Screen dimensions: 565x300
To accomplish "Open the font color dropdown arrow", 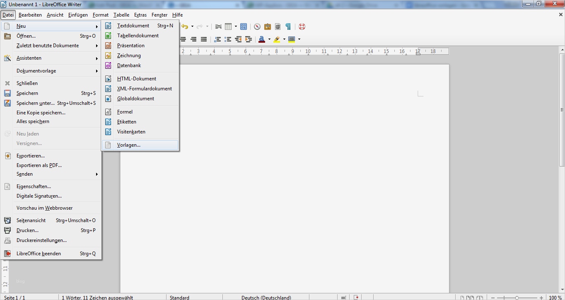I will 269,39.
